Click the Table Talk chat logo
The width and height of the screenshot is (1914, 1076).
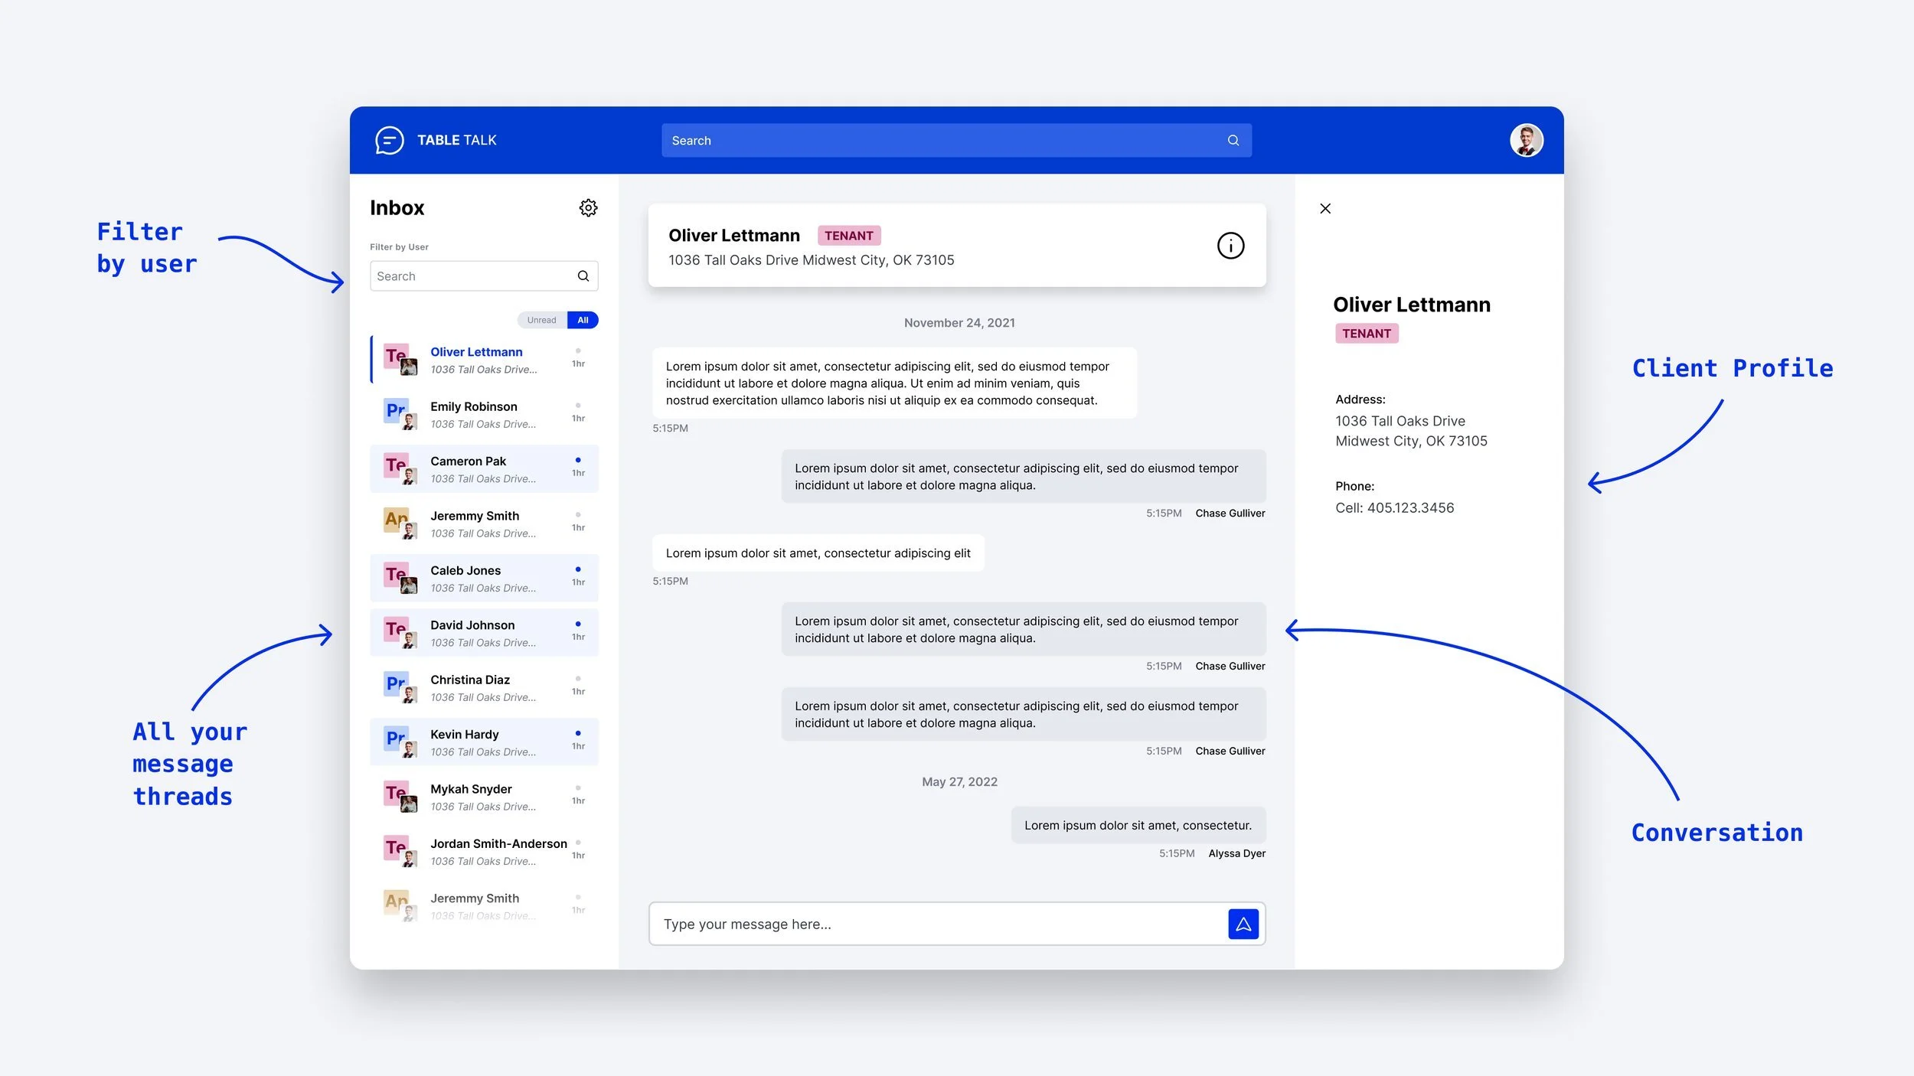pos(389,140)
